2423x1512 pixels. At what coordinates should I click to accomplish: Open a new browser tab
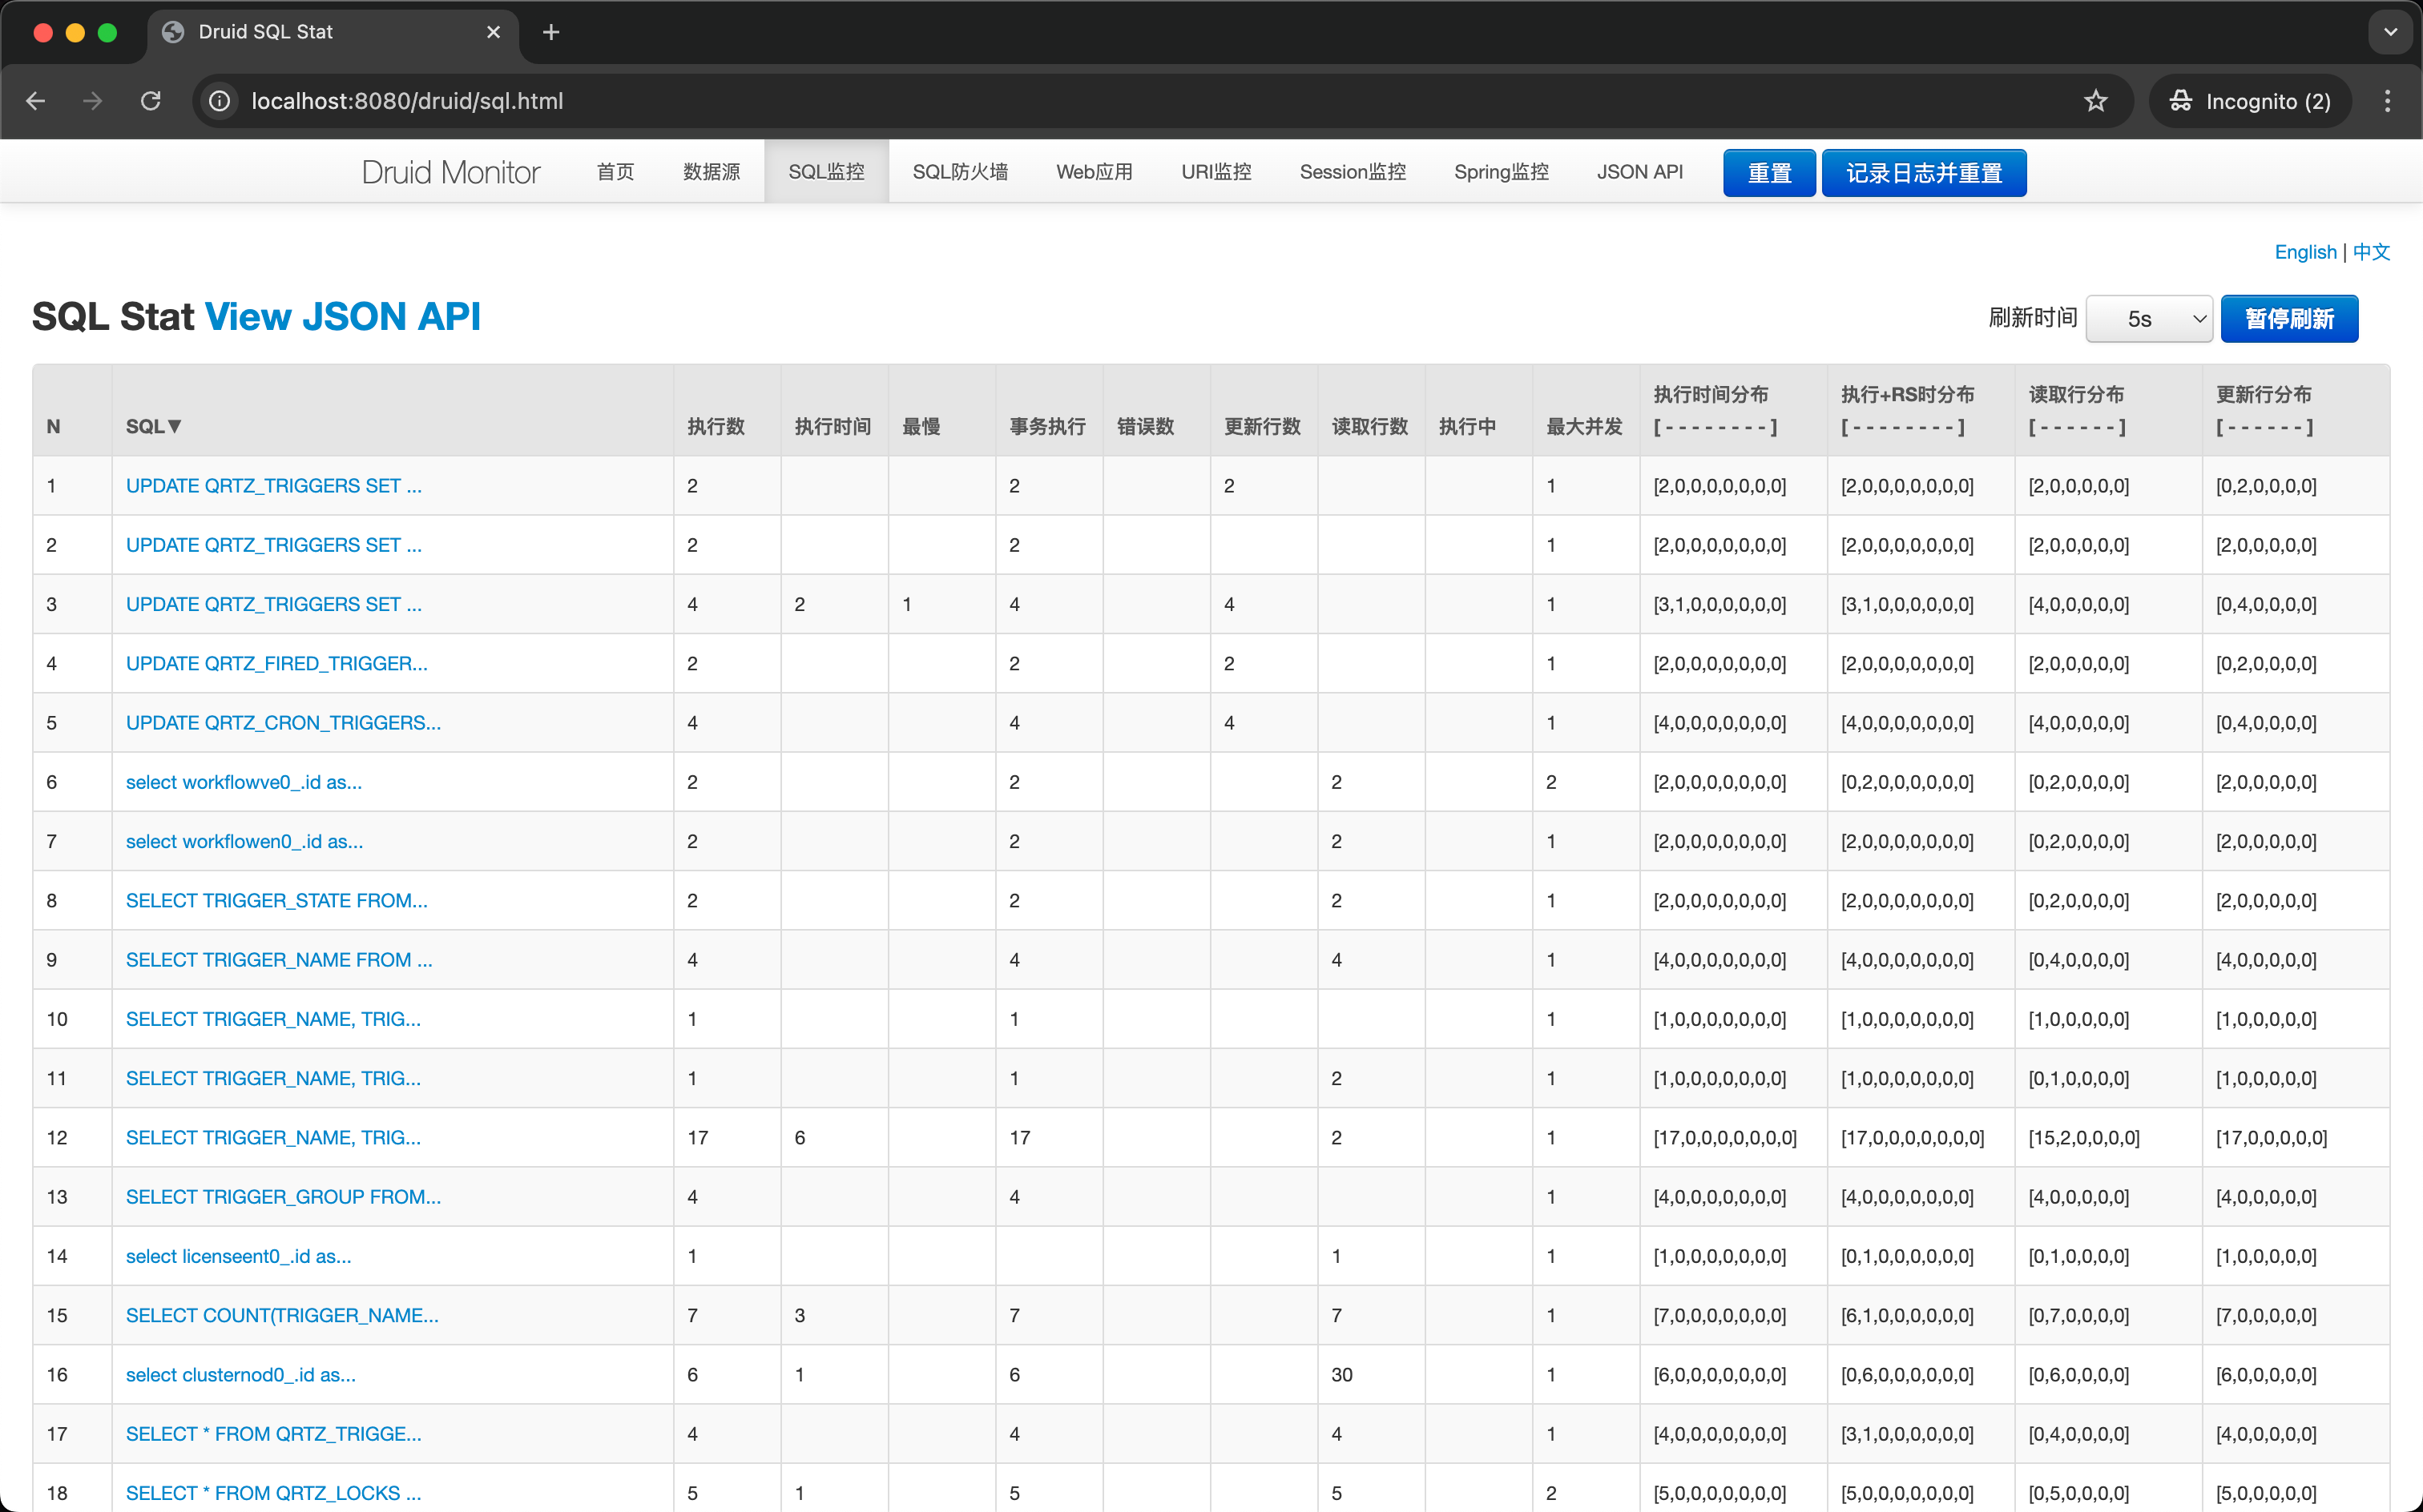(x=551, y=32)
